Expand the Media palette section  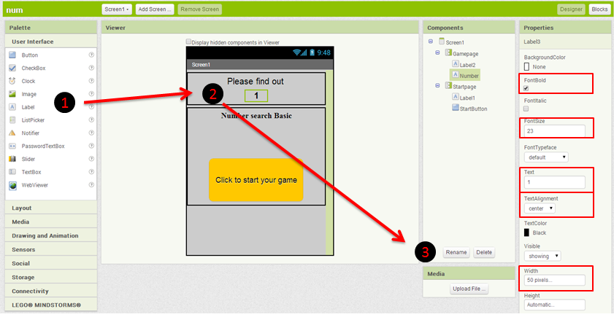click(x=51, y=222)
